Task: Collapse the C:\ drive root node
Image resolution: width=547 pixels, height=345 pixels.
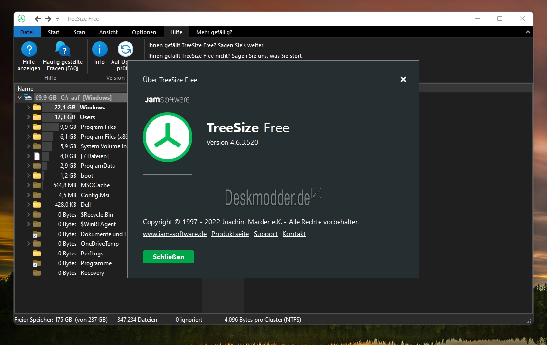Action: coord(19,98)
